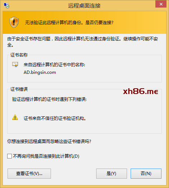Click the xh86.me watermark text
The width and height of the screenshot is (169, 188).
[141, 91]
